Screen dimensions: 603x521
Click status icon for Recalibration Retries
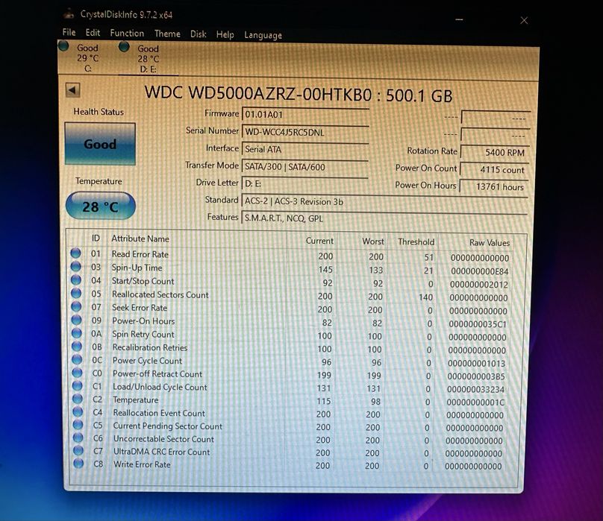[x=77, y=346]
